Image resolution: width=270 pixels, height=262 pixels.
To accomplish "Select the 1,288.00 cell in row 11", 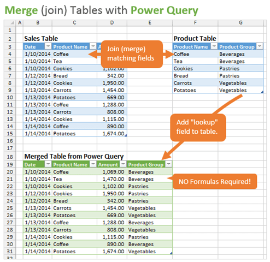I will point(112,105).
